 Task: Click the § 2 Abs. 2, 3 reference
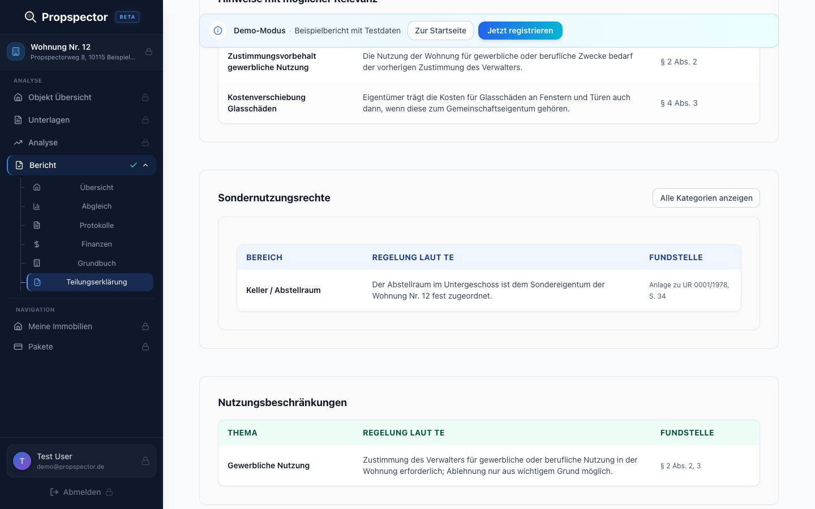[x=680, y=465]
